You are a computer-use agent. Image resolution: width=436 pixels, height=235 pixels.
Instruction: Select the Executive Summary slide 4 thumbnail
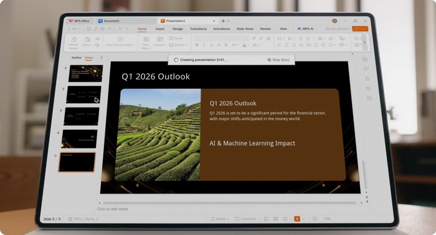tap(79, 139)
